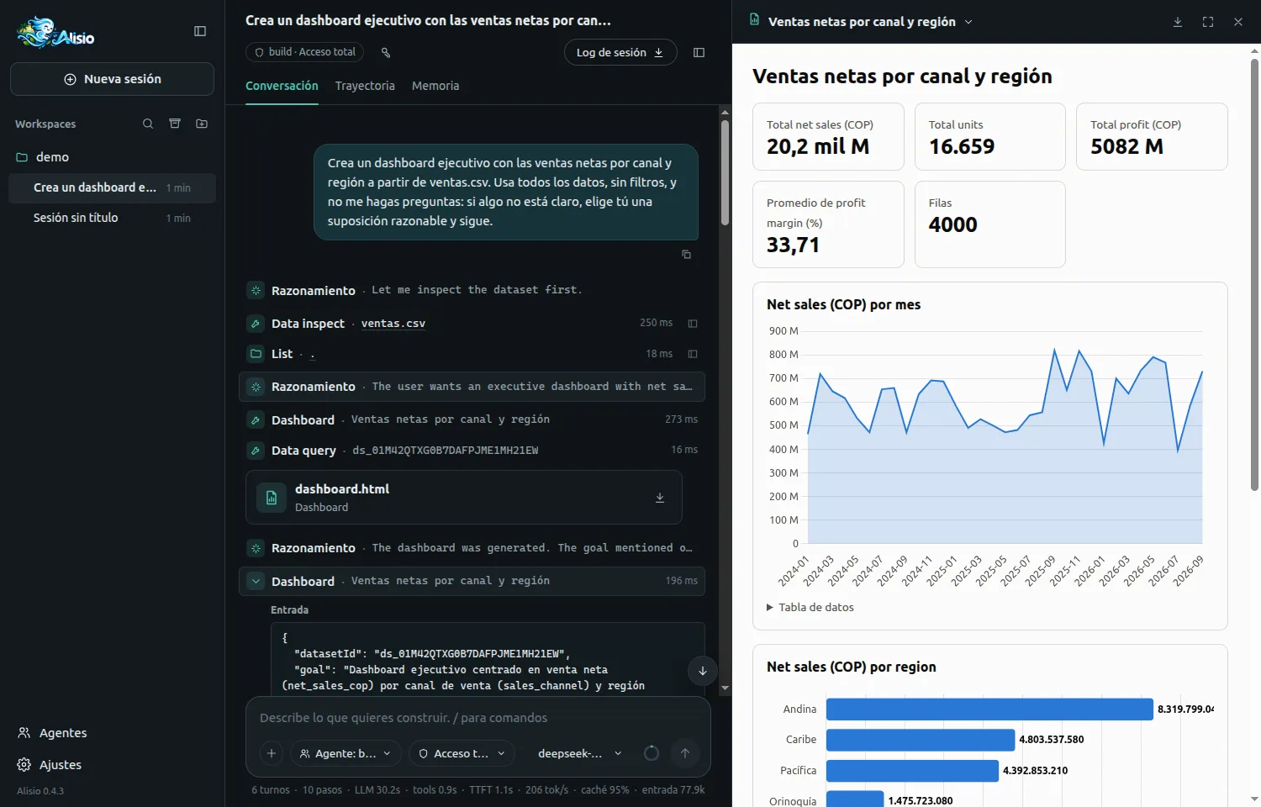The image size is (1261, 807).
Task: Expand the Tabla de datos disclosure
Action: [x=810, y=607]
